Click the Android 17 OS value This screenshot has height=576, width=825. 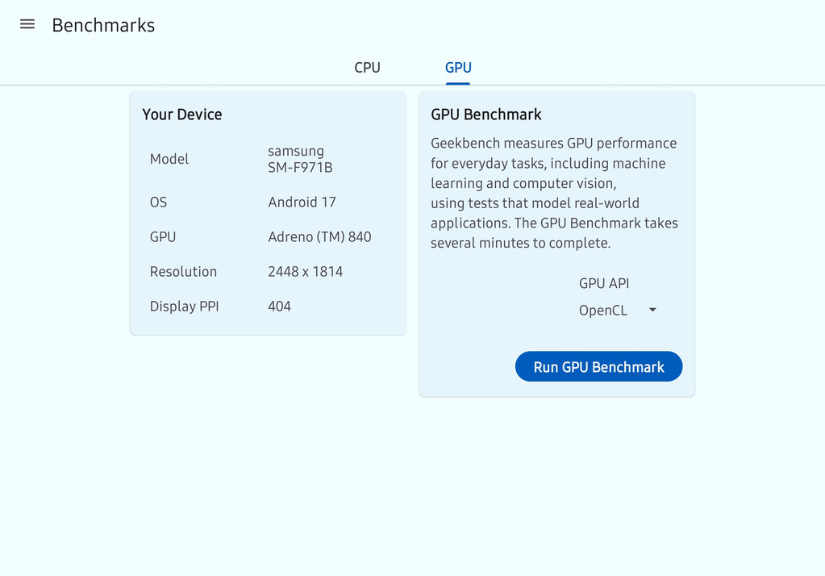coord(302,202)
